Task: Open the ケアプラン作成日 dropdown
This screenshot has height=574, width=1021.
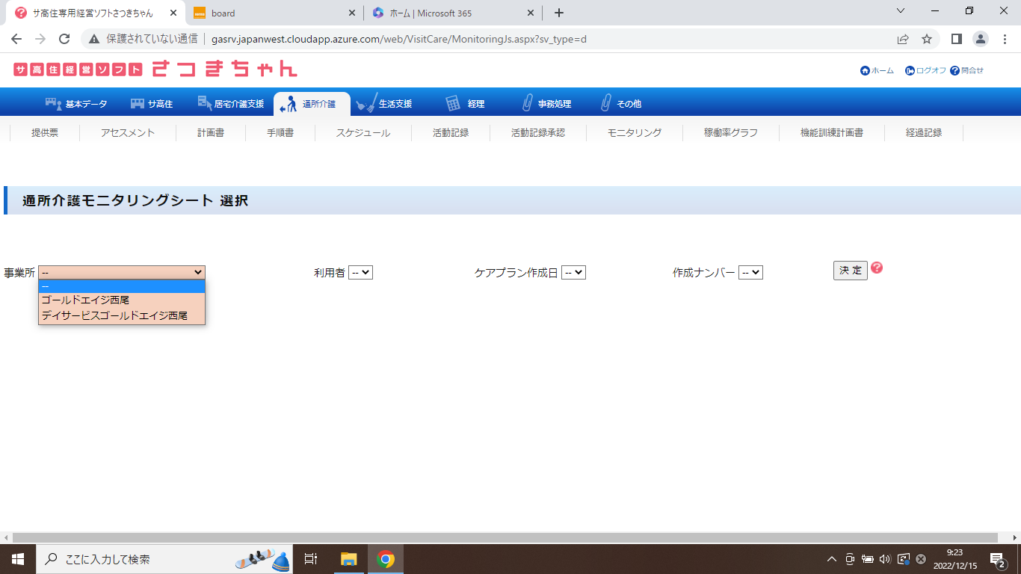Action: pyautogui.click(x=573, y=273)
